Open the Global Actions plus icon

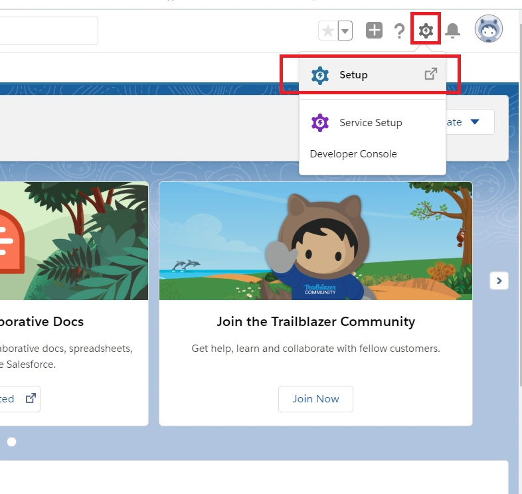(x=374, y=31)
